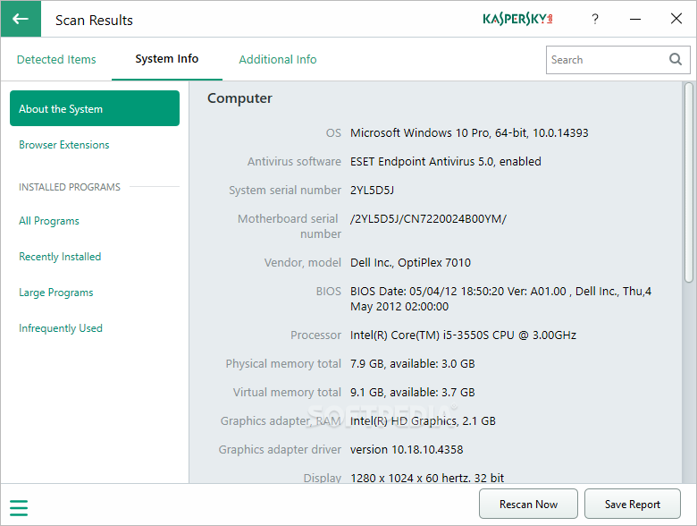Click the vertical scrollbar thumb
The height and width of the screenshot is (526, 697).
tap(689, 182)
